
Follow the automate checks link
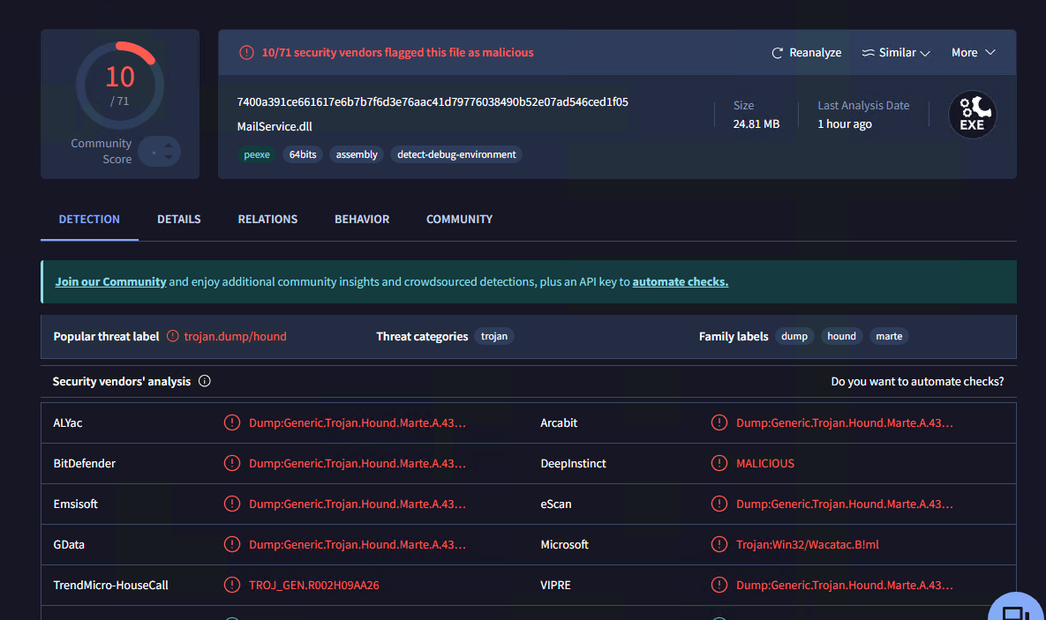(x=680, y=282)
